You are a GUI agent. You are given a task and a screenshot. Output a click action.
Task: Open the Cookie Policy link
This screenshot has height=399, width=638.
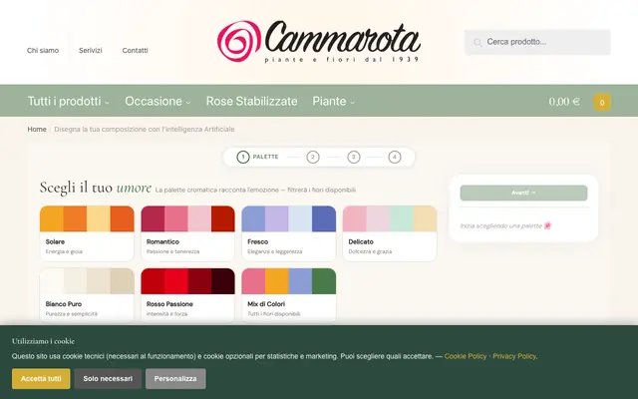466,356
